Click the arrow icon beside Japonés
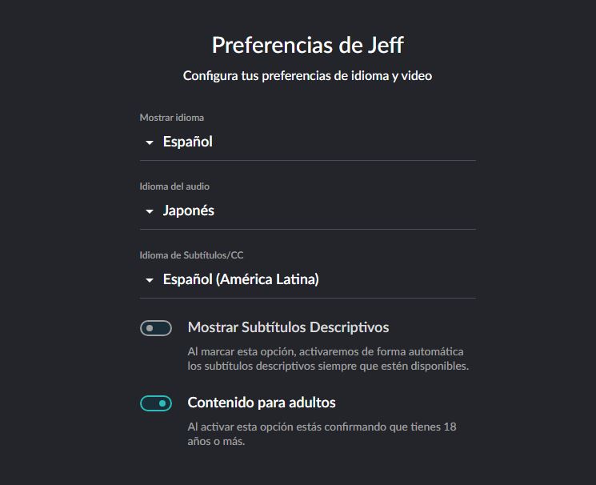The width and height of the screenshot is (596, 485). point(150,211)
